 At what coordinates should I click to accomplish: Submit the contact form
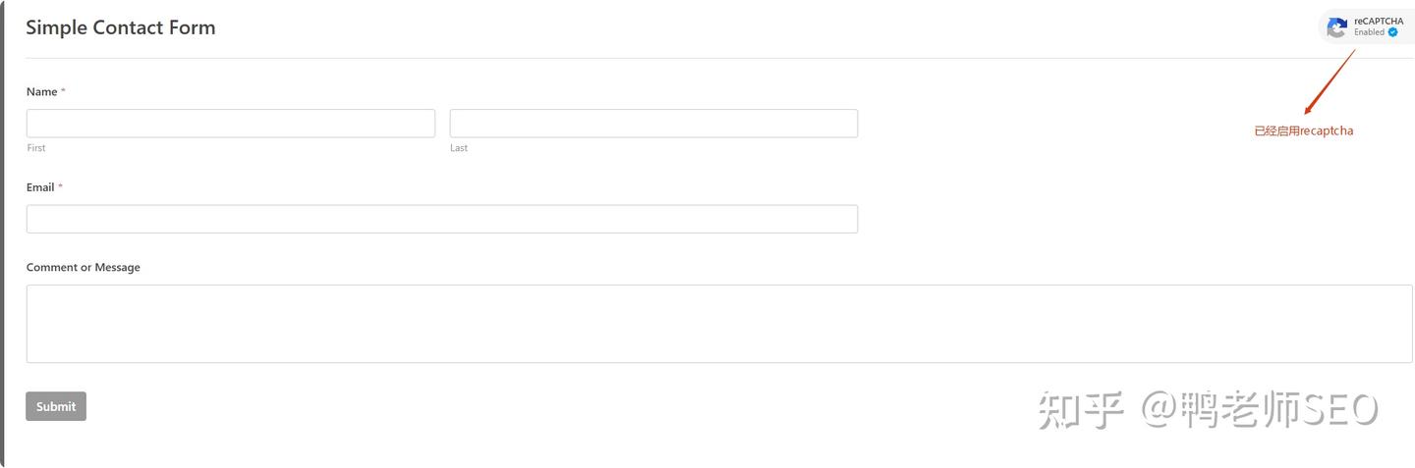point(56,406)
